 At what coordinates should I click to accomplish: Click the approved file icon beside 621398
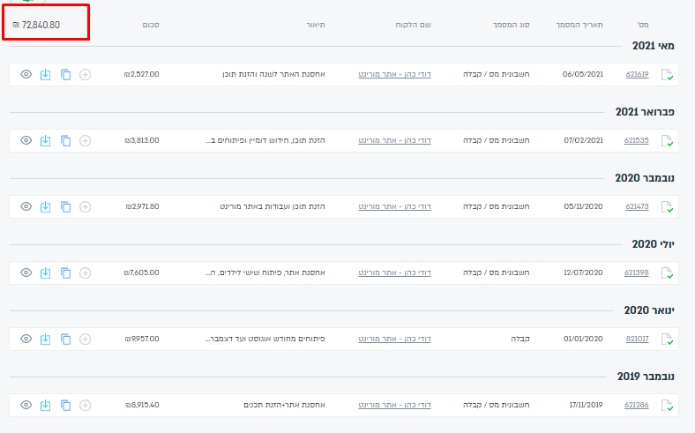tap(668, 273)
